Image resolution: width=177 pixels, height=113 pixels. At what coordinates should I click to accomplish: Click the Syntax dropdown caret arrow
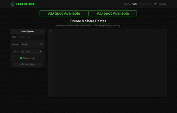[x=40, y=52]
